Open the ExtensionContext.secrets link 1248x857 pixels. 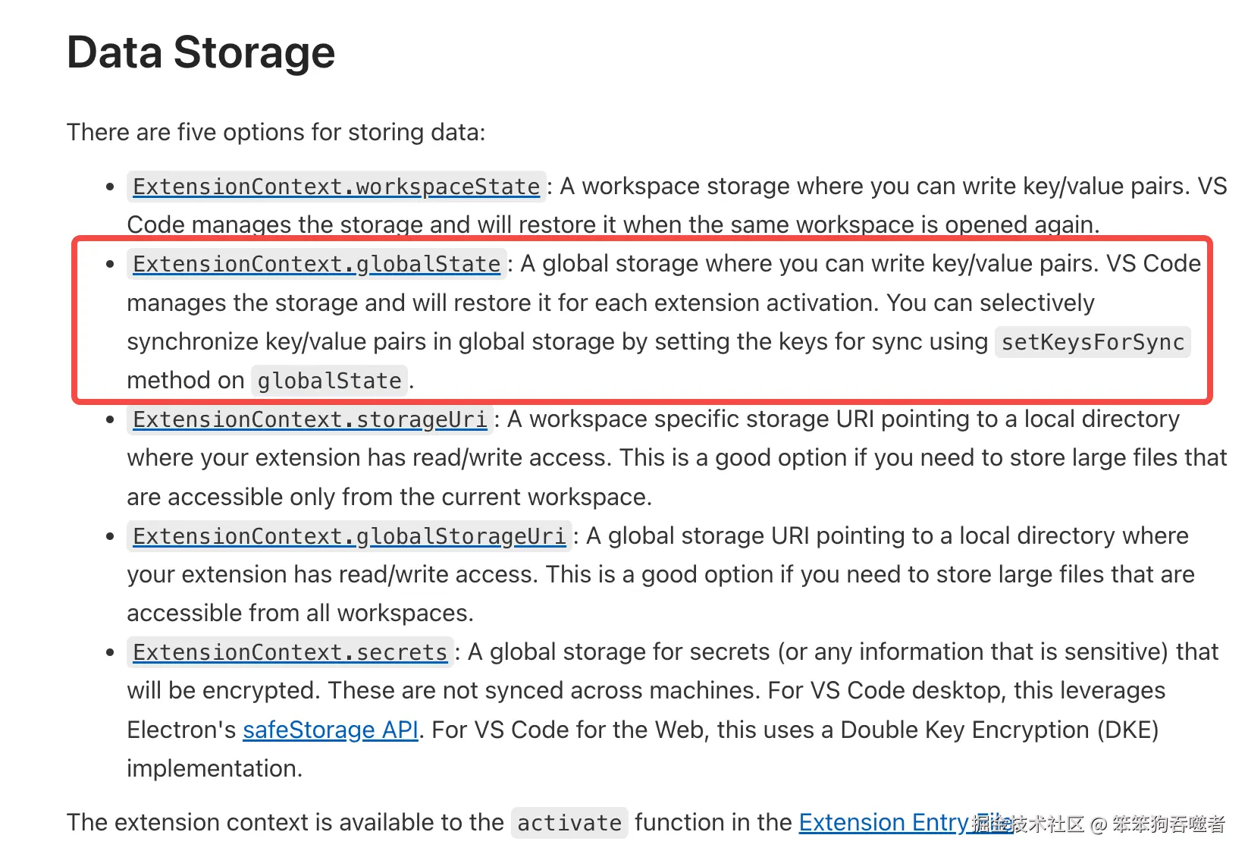pyautogui.click(x=290, y=652)
